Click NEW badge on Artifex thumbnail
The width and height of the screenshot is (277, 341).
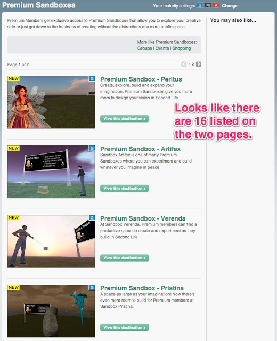pos(13,148)
